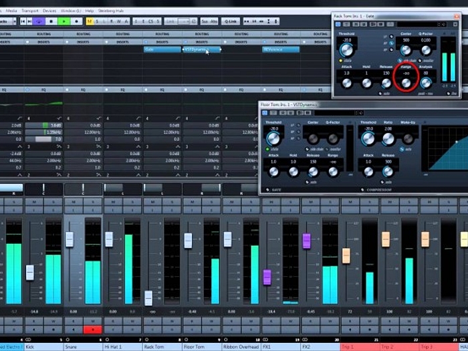Click the Gate Threshold knob in Rack Tom plugin
This screenshot has width=468, height=351.
[346, 49]
